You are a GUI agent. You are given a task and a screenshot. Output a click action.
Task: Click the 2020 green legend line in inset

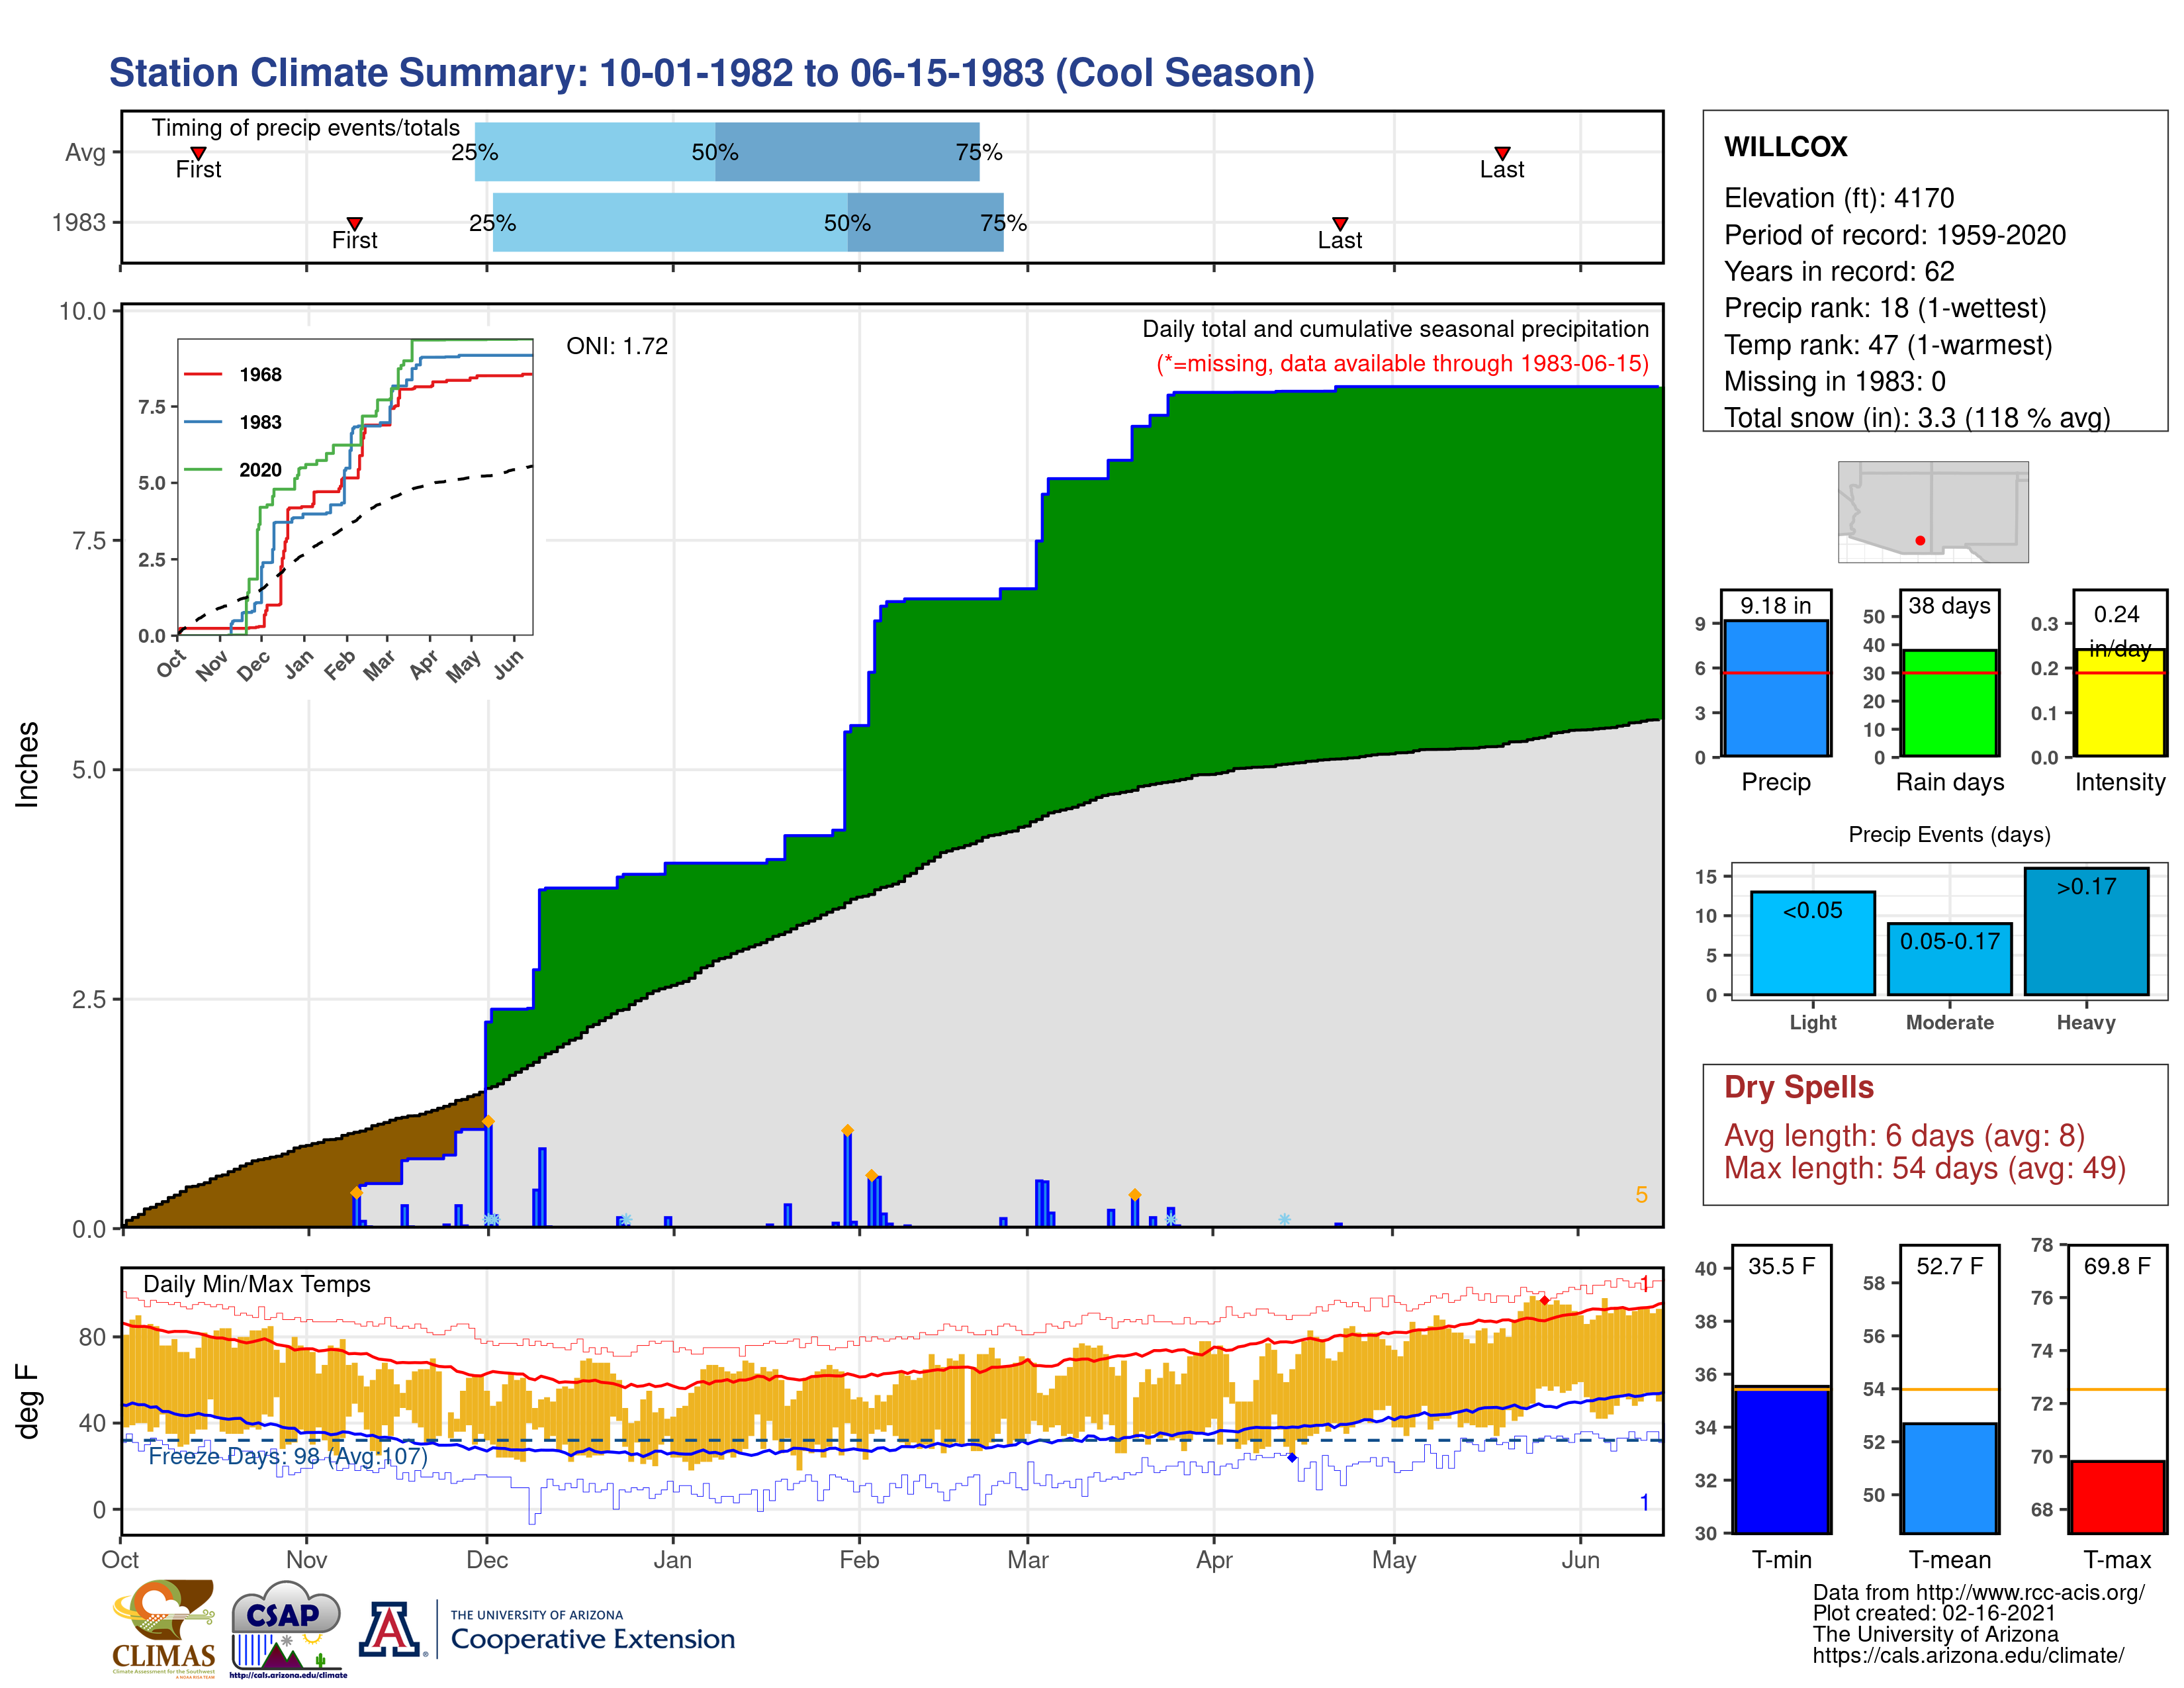point(203,469)
